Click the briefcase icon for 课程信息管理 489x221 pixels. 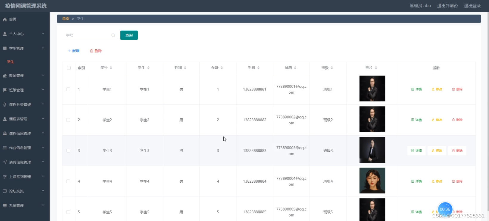[5, 133]
